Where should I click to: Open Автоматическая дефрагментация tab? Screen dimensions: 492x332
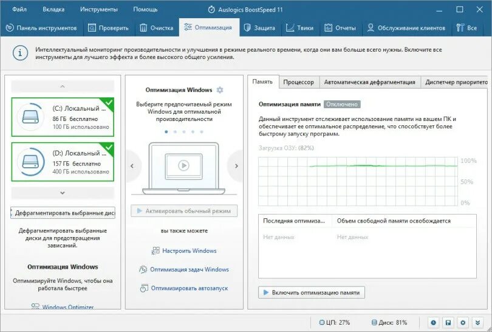[x=370, y=82]
